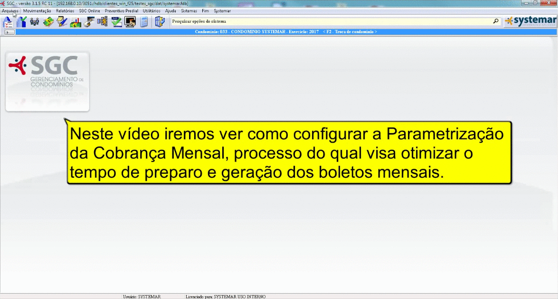
Task: Open the Preventivo Predial menu
Action: pyautogui.click(x=122, y=10)
